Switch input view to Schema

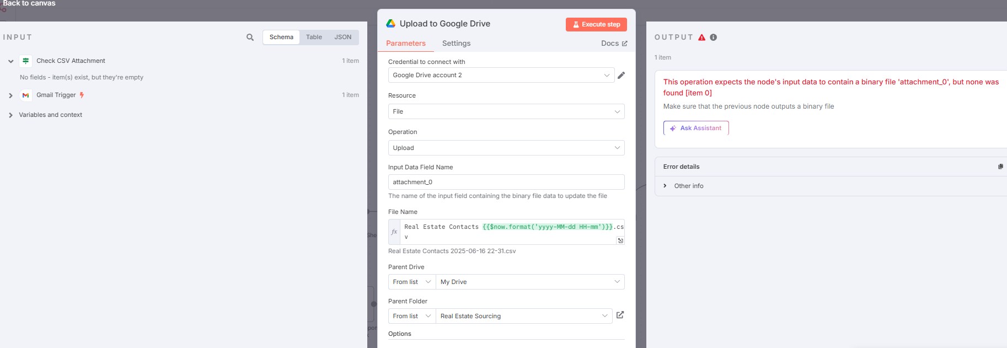[x=281, y=37]
